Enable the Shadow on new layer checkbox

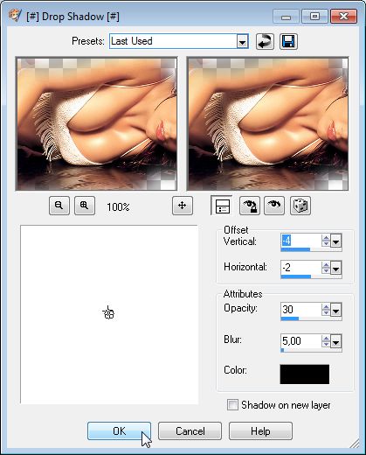(232, 405)
